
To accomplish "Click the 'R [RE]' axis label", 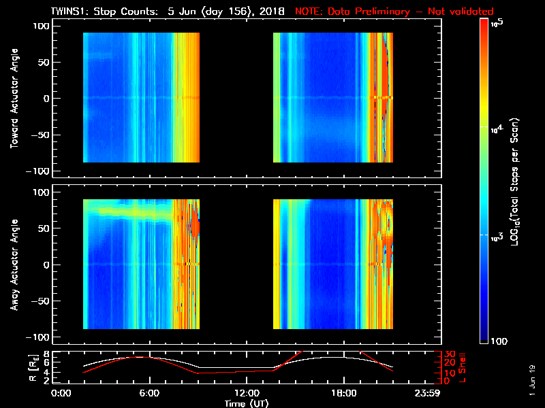I will click(x=33, y=368).
